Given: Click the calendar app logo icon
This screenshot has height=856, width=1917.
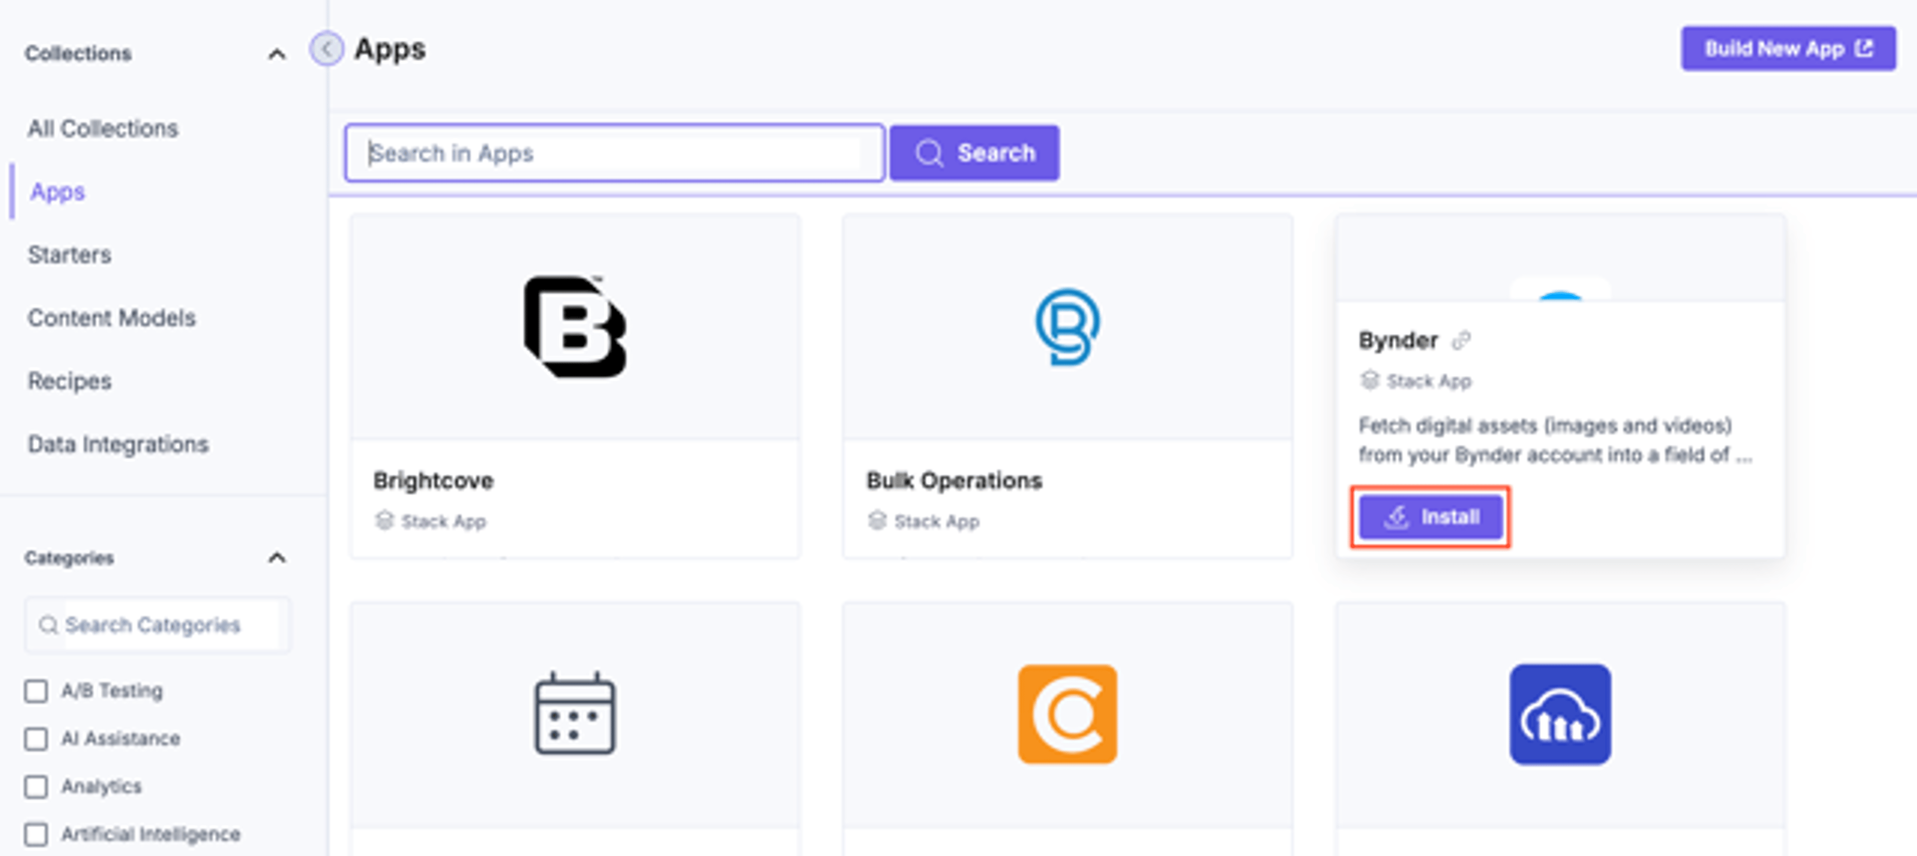Looking at the screenshot, I should (x=575, y=713).
